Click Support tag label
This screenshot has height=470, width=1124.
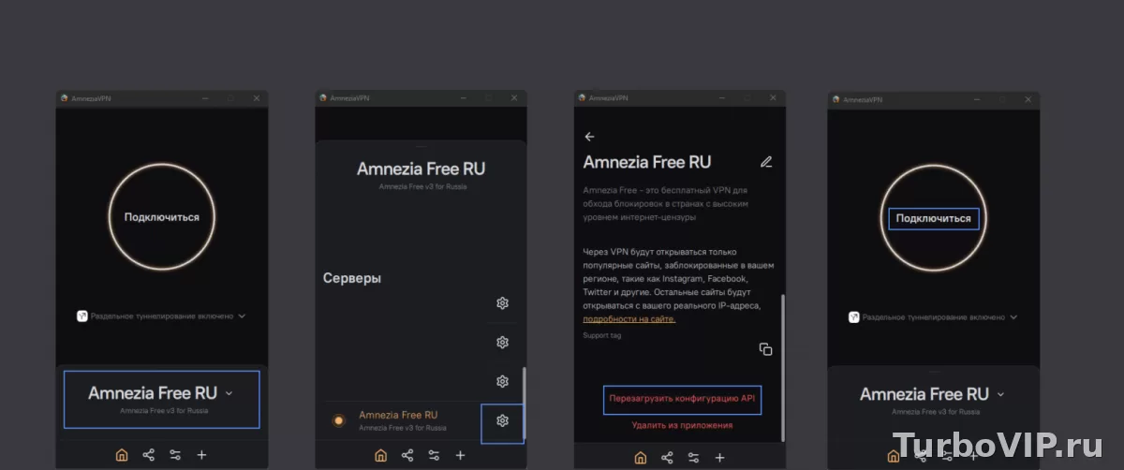click(x=602, y=335)
